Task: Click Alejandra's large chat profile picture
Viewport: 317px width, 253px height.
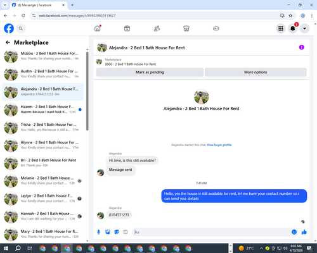Action: point(202,97)
